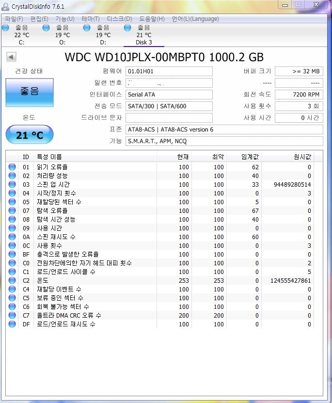Click the previous disk arrow button
Screen dimensions: 332x403
11,57
